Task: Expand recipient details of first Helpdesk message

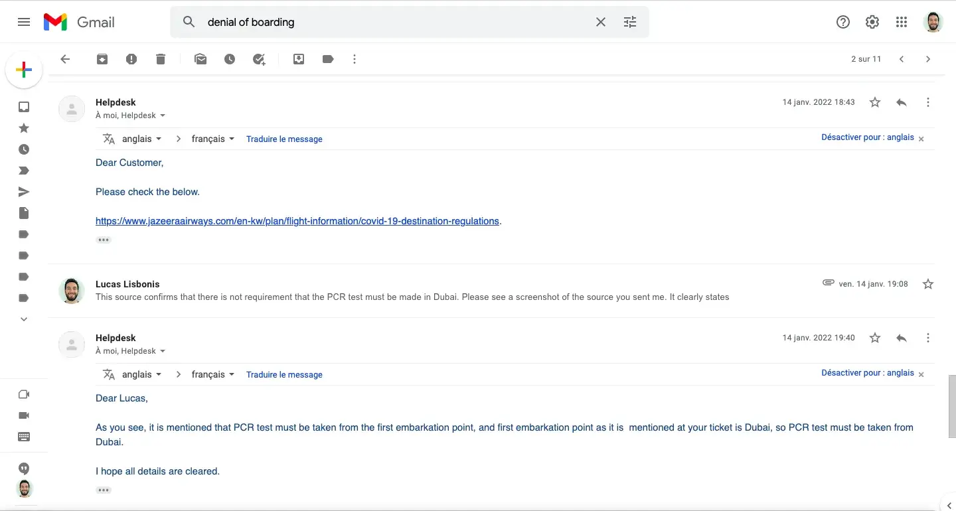Action: pyautogui.click(x=163, y=115)
